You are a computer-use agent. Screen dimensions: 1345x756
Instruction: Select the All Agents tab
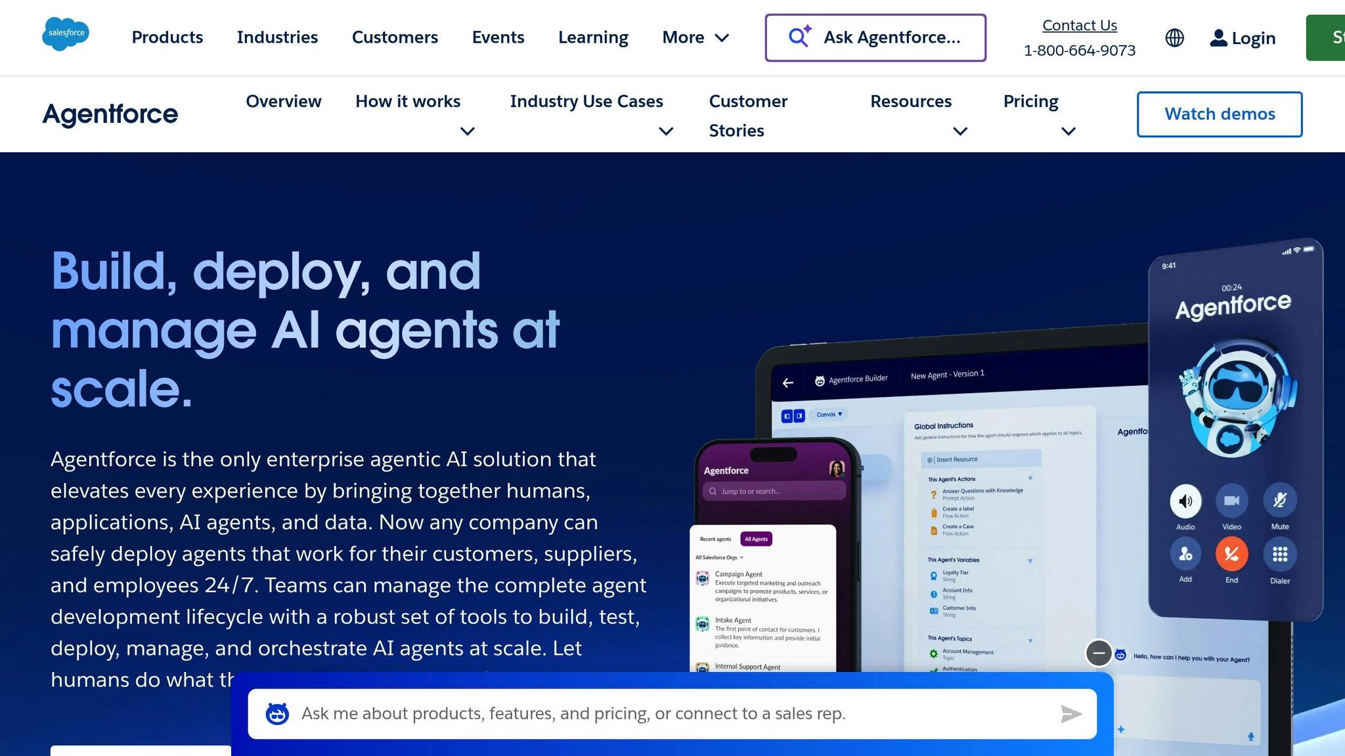coord(756,539)
